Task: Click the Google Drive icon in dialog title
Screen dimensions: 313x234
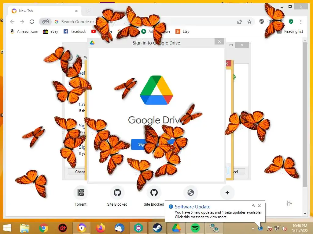Action: [92, 43]
